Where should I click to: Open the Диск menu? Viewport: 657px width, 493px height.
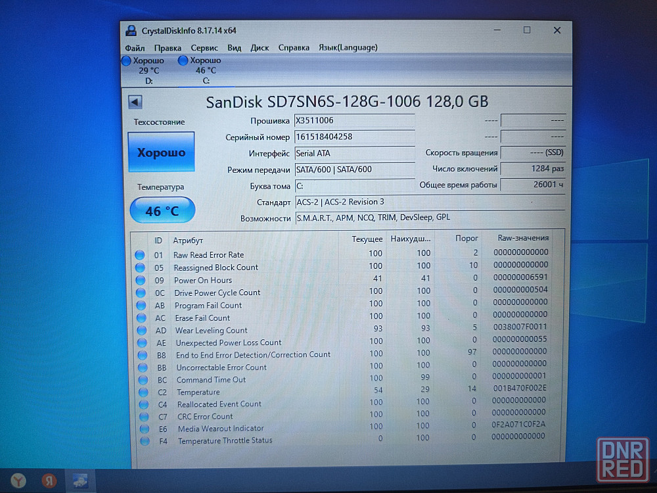(260, 47)
